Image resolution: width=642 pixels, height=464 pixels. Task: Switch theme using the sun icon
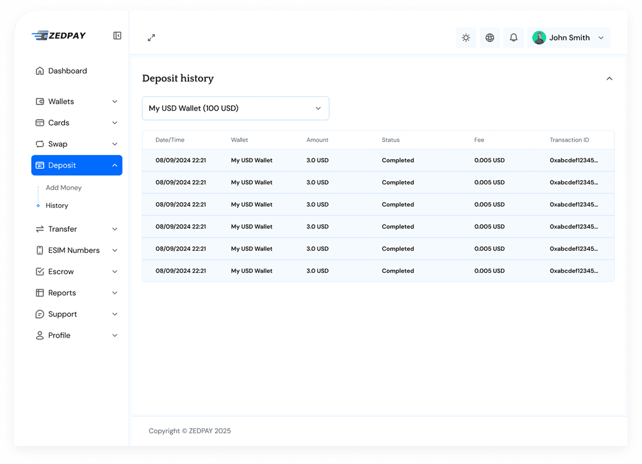tap(466, 38)
